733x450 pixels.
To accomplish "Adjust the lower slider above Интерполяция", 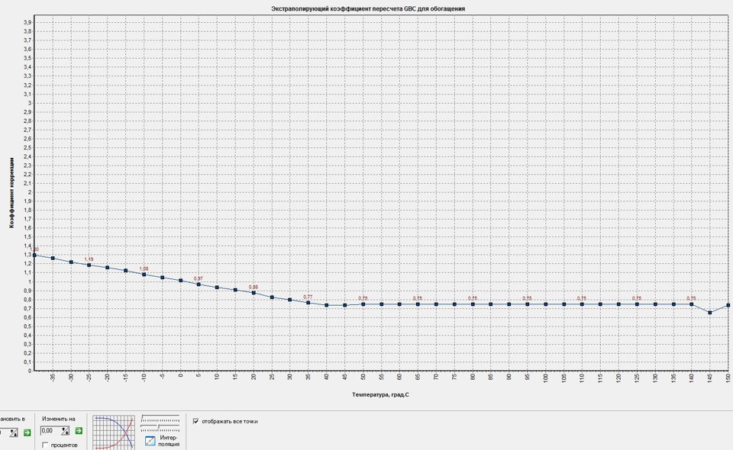I will coord(160,428).
